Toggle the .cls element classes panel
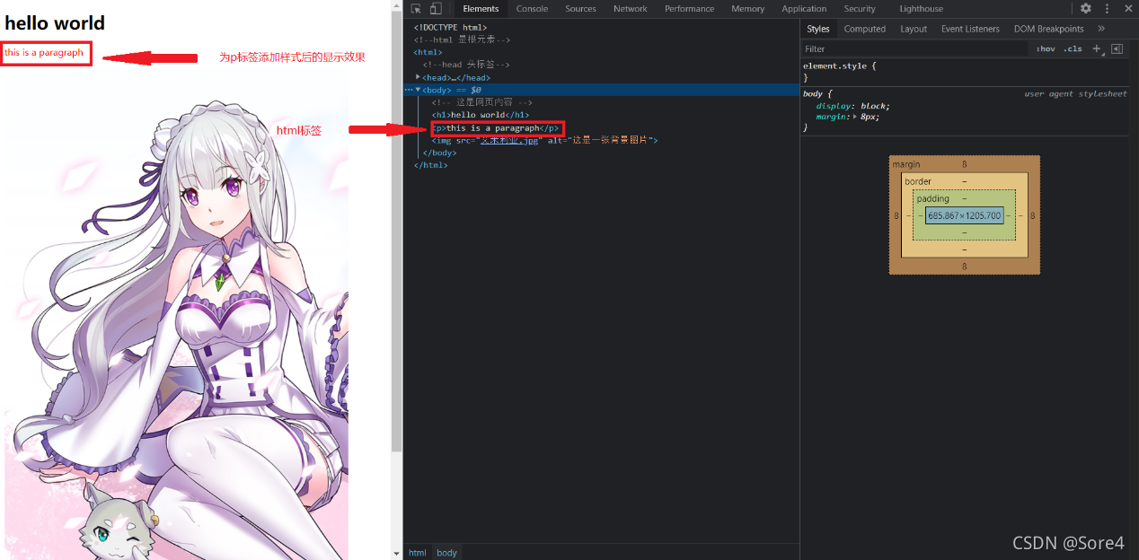The width and height of the screenshot is (1139, 560). [1073, 49]
